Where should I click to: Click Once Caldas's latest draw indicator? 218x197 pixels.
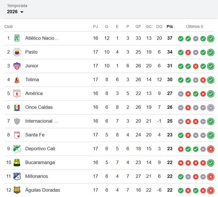(211, 108)
